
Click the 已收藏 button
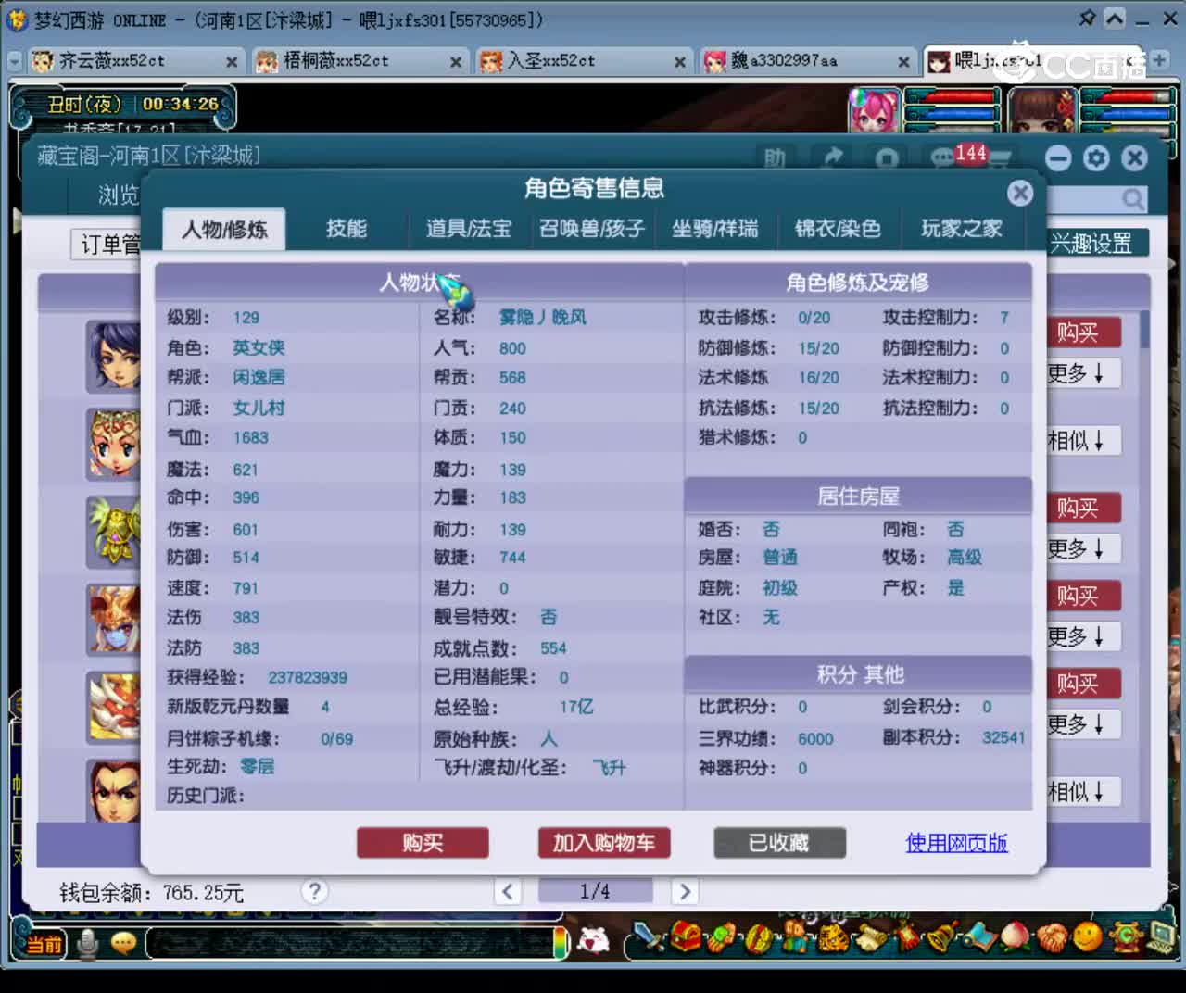(779, 843)
